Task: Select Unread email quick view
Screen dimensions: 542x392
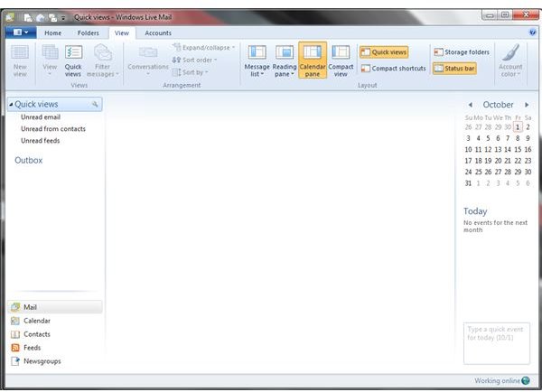Action: coord(41,117)
